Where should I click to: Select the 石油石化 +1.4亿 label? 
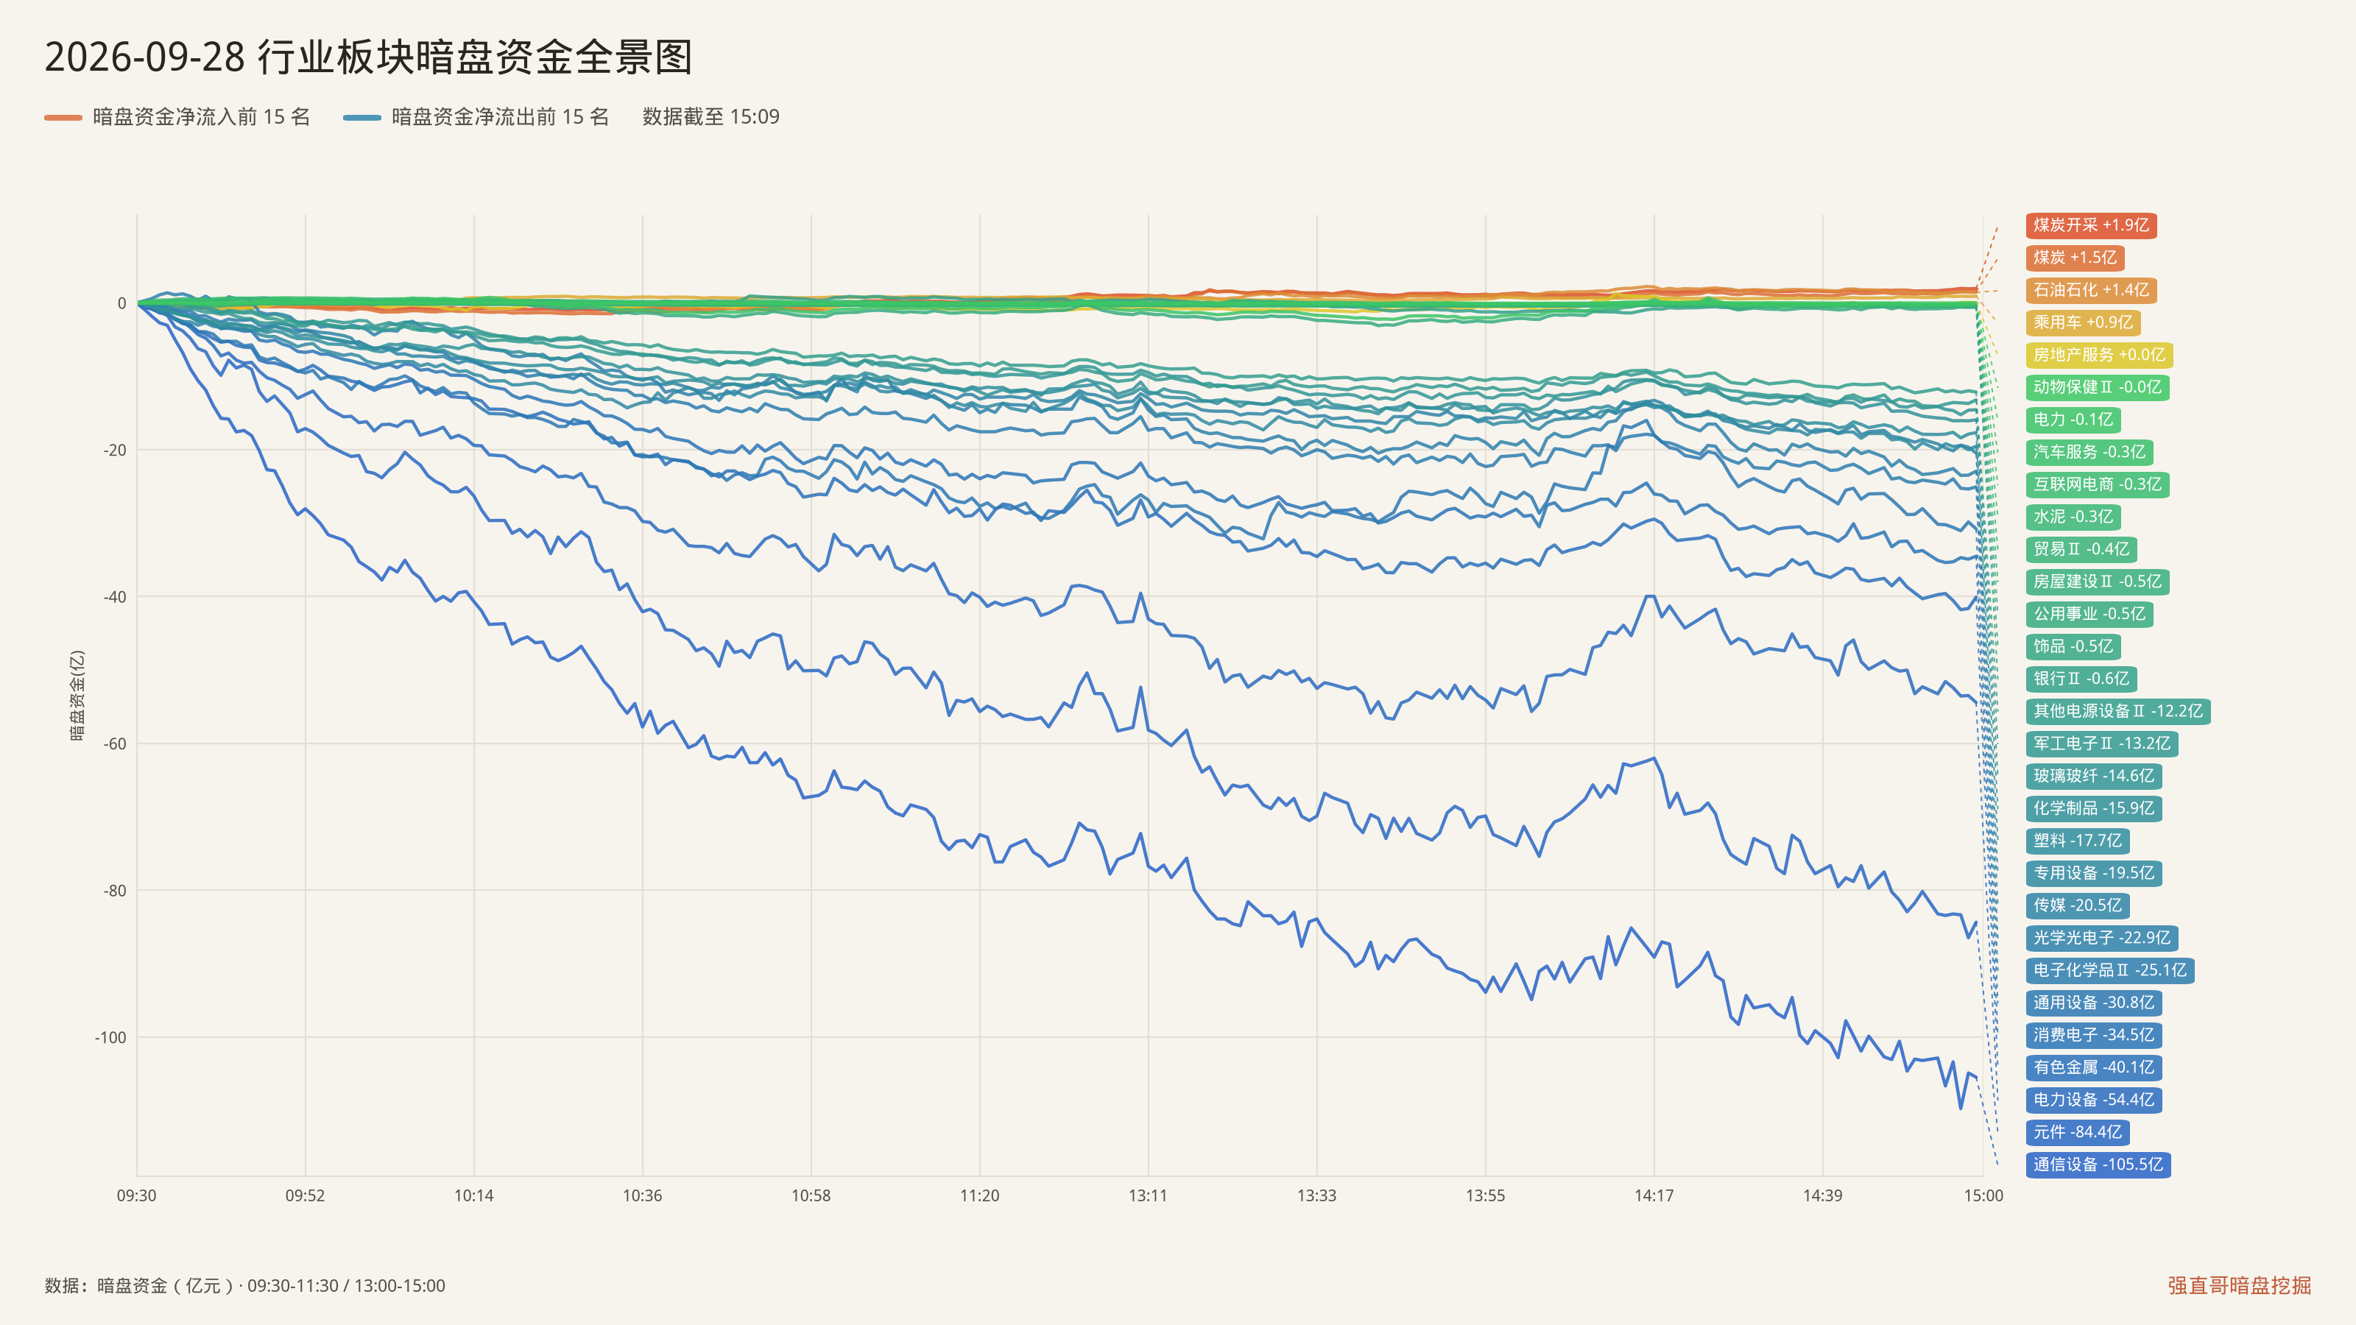[x=2091, y=290]
